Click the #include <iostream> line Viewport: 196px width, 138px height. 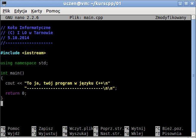(x=23, y=53)
